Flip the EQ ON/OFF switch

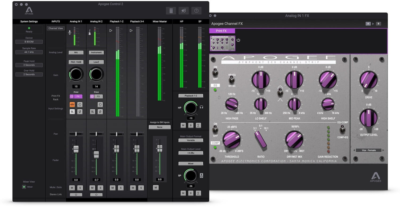[x=215, y=72]
